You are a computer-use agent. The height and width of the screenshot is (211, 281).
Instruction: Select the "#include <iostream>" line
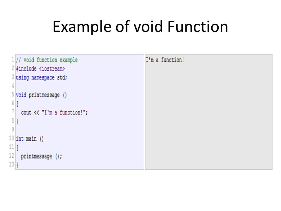coord(40,69)
